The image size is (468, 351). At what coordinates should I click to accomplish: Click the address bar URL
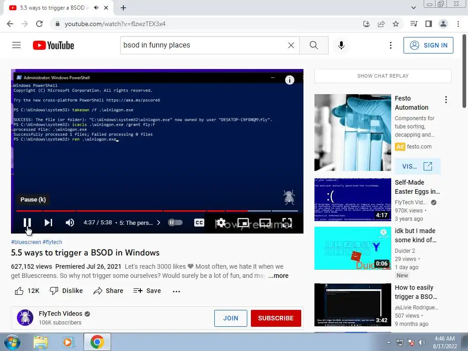point(115,24)
